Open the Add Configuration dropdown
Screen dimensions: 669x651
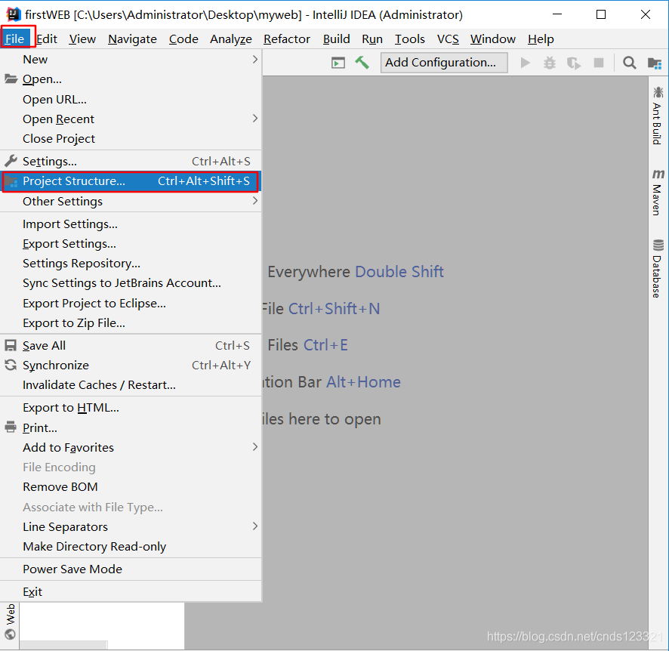coord(444,63)
